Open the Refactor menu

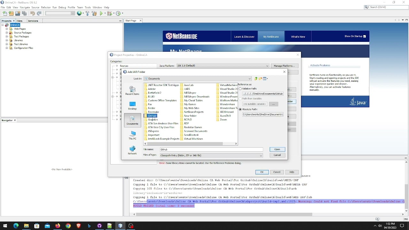[x=46, y=7]
